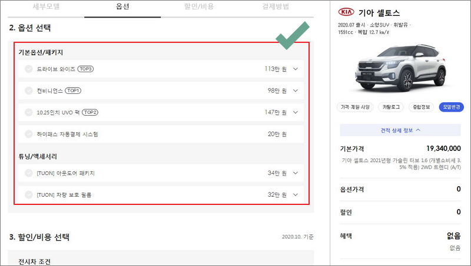Select the TUON 차량 보호 필름 checkbox
Screen dimensions: 471x266
28,195
